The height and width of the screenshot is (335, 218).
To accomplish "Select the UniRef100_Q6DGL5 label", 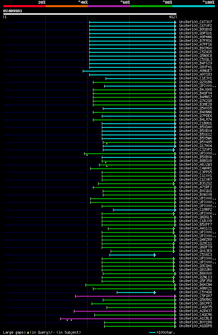I will click(196, 218).
